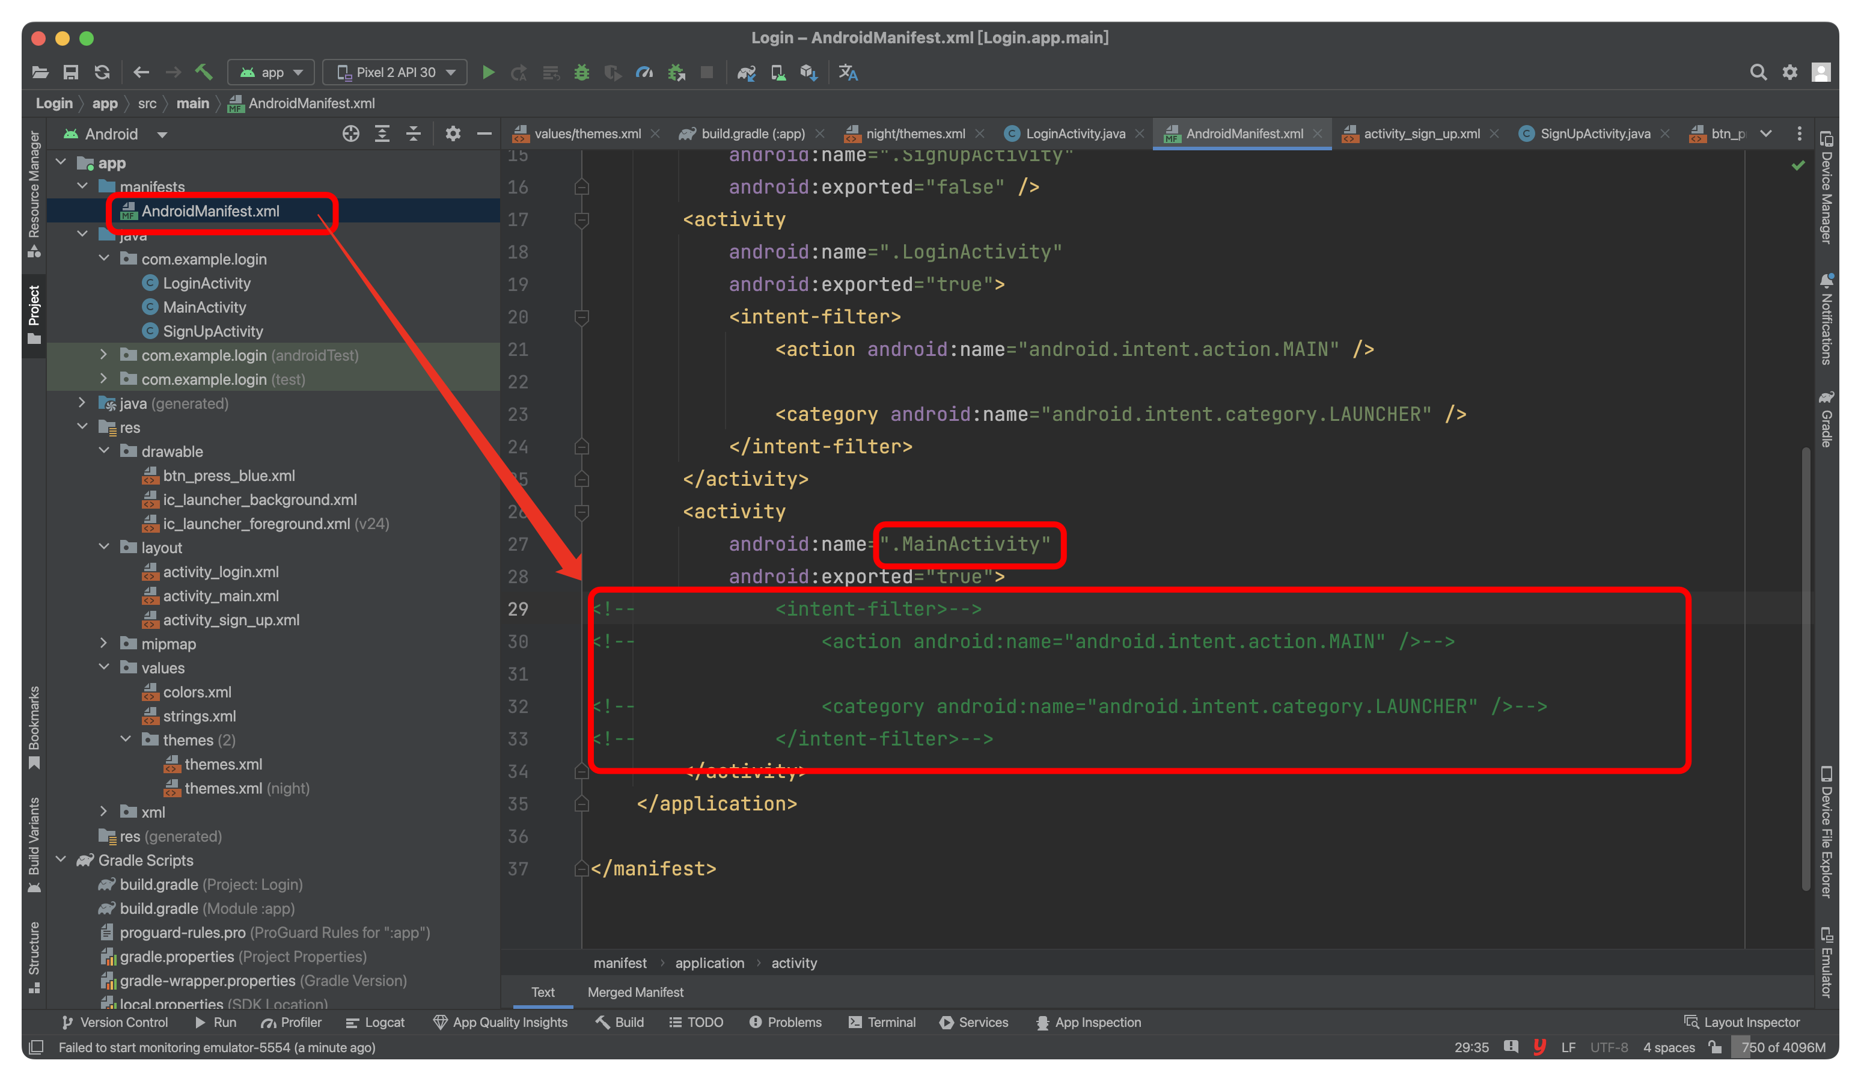This screenshot has width=1861, height=1081.
Task: Open App Quality Insights tool window
Action: coord(500,1022)
